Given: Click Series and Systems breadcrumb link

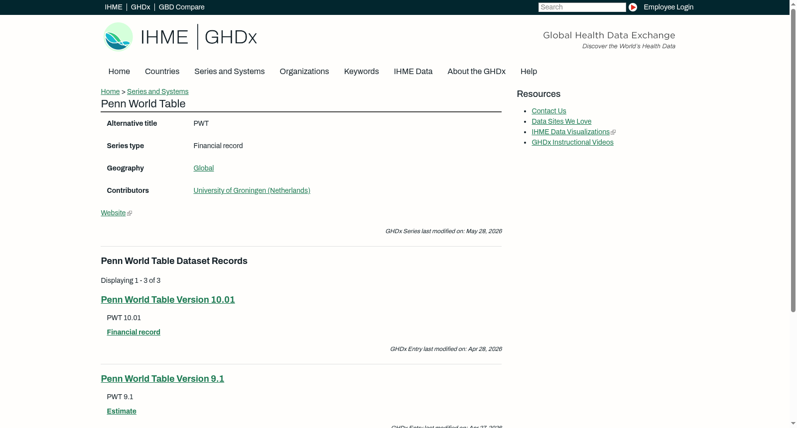Looking at the screenshot, I should tap(157, 91).
